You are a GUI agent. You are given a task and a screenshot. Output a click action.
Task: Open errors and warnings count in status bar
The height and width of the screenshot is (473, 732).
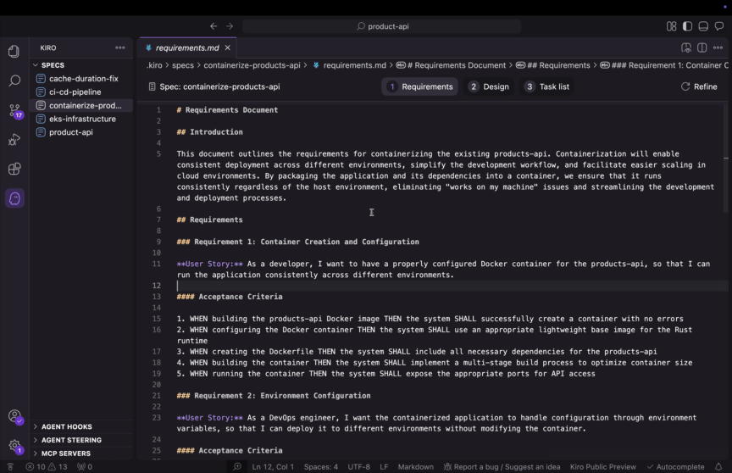[47, 466]
